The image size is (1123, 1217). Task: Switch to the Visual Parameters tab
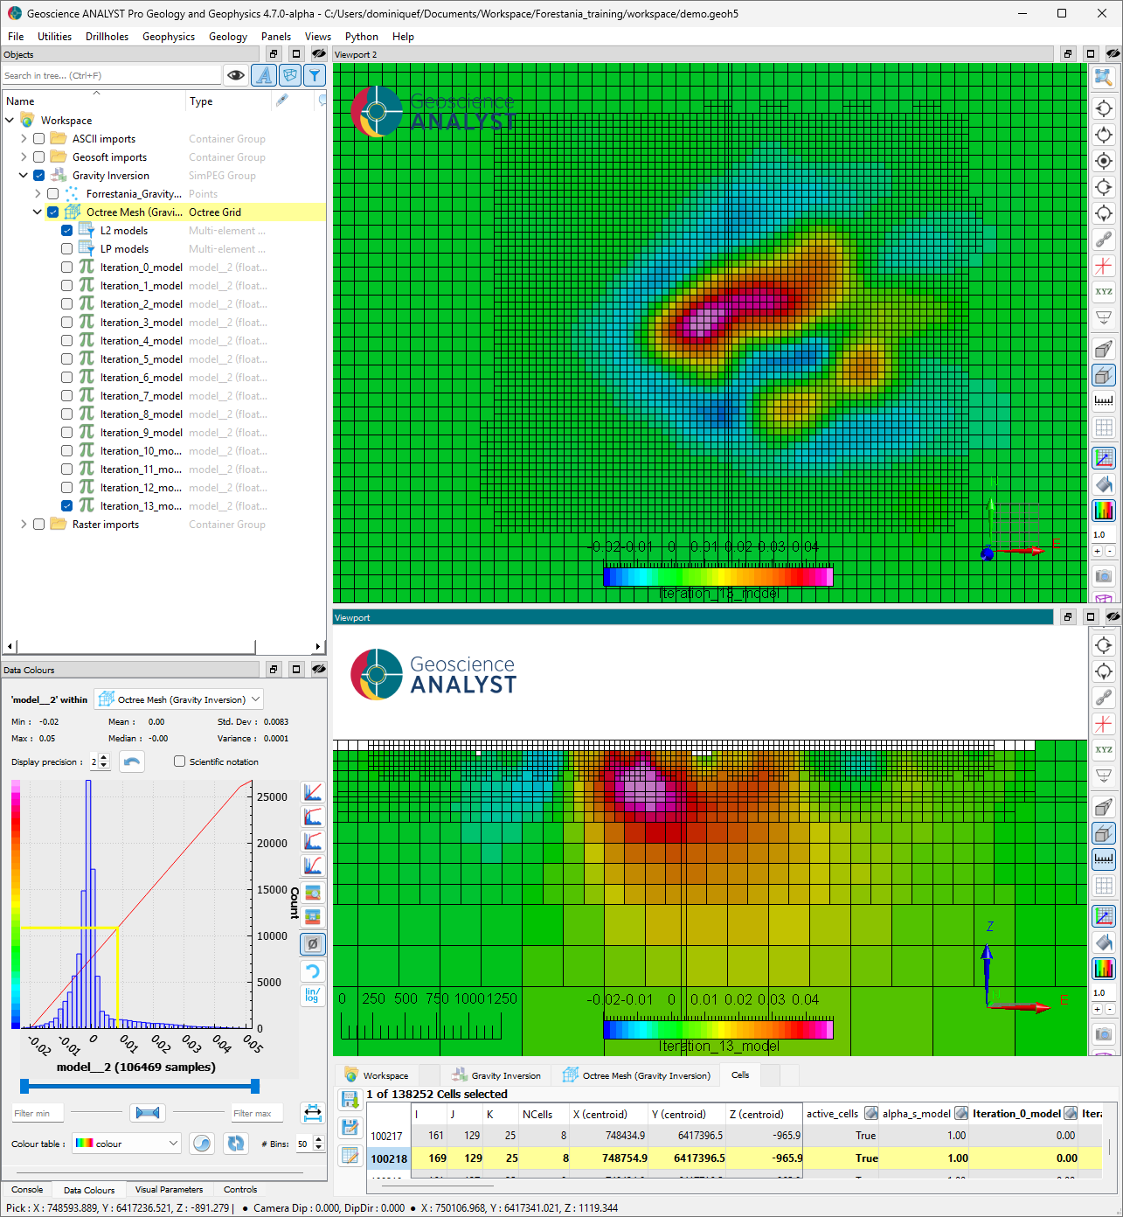click(x=169, y=1190)
